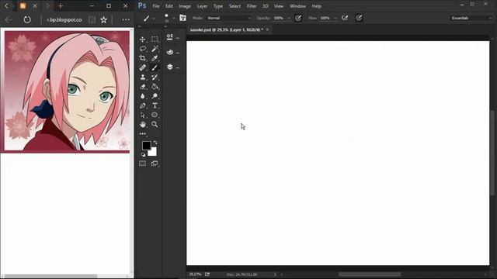Select the Dodge tool
497x279 pixels.
pyautogui.click(x=155, y=96)
